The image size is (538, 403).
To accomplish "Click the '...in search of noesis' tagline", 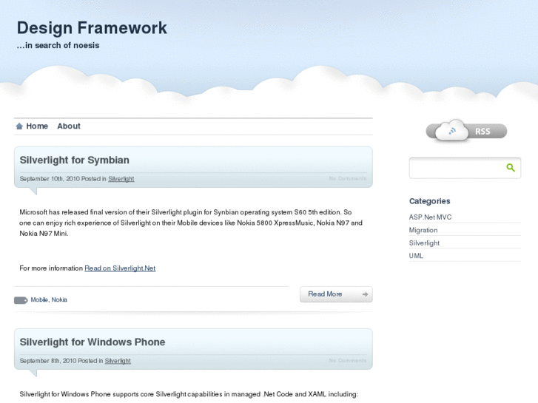I will tap(58, 45).
